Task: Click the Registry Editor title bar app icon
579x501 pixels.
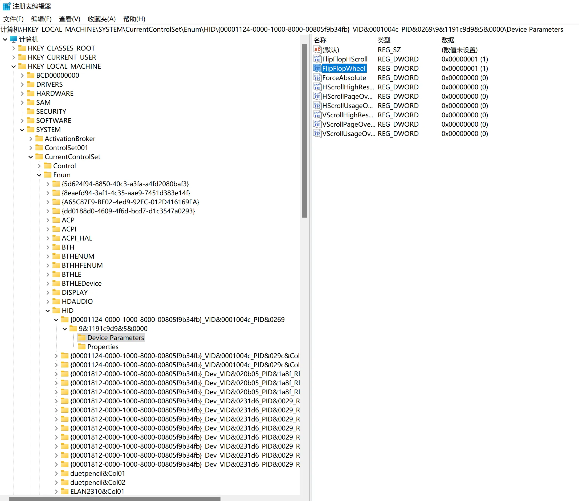Action: pyautogui.click(x=6, y=6)
